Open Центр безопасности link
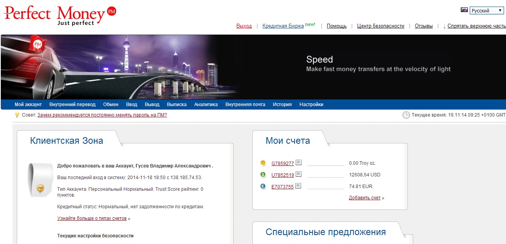This screenshot has height=244, width=506. [381, 26]
